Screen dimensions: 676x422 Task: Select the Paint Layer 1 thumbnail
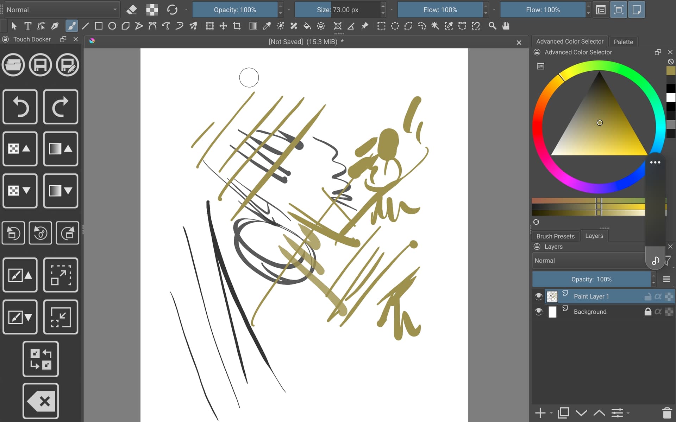552,296
